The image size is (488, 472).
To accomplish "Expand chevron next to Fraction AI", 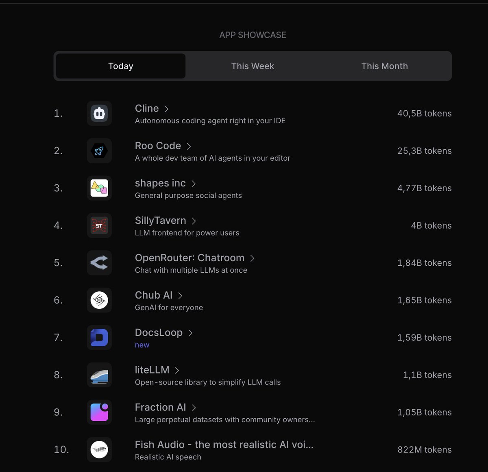I will coord(194,408).
